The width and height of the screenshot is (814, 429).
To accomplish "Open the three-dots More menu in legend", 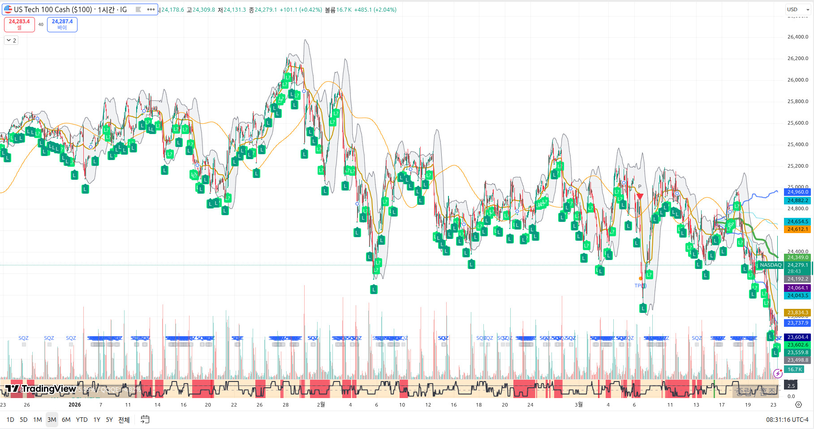I will coord(151,9).
